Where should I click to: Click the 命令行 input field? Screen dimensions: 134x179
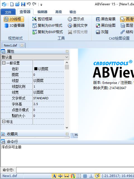75,170
